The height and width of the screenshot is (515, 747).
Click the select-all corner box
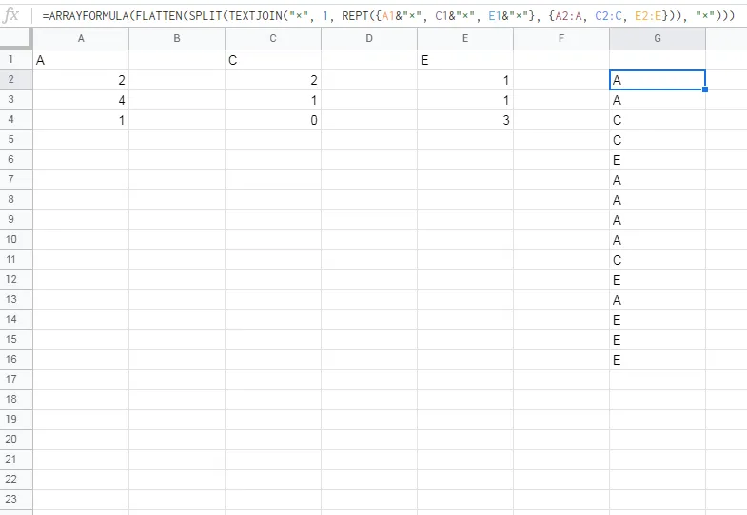[x=16, y=39]
